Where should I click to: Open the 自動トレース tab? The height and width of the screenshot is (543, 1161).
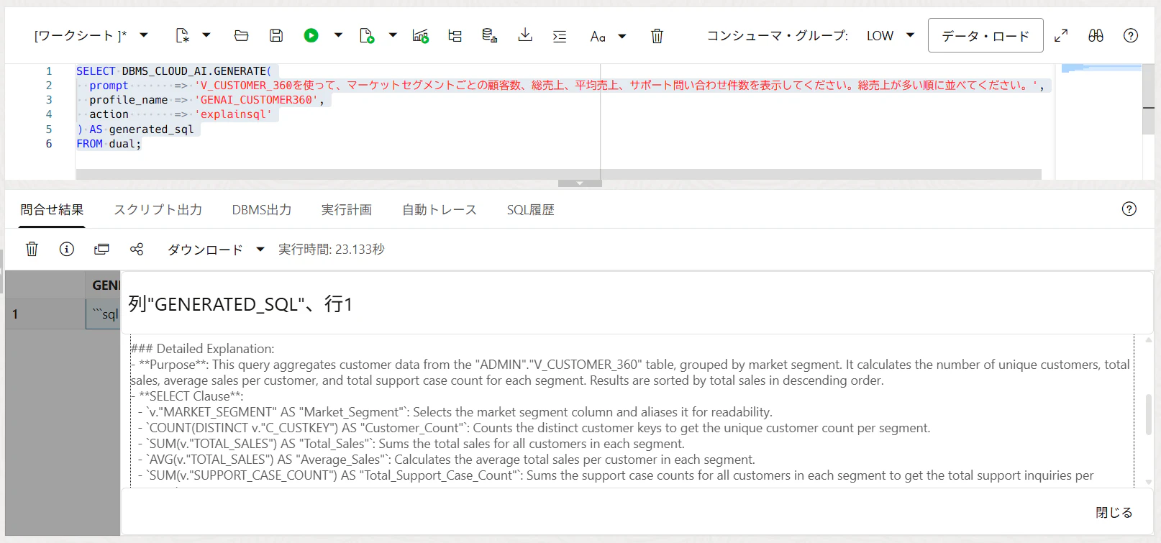click(440, 209)
